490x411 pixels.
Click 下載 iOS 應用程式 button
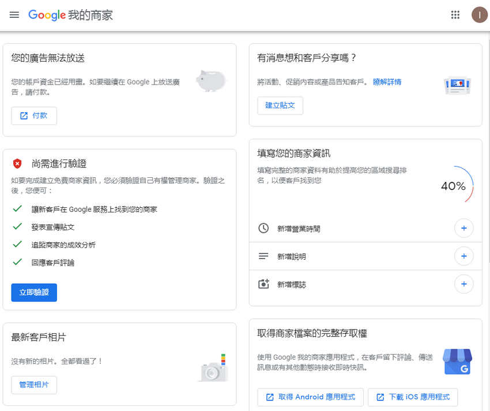pos(413,397)
